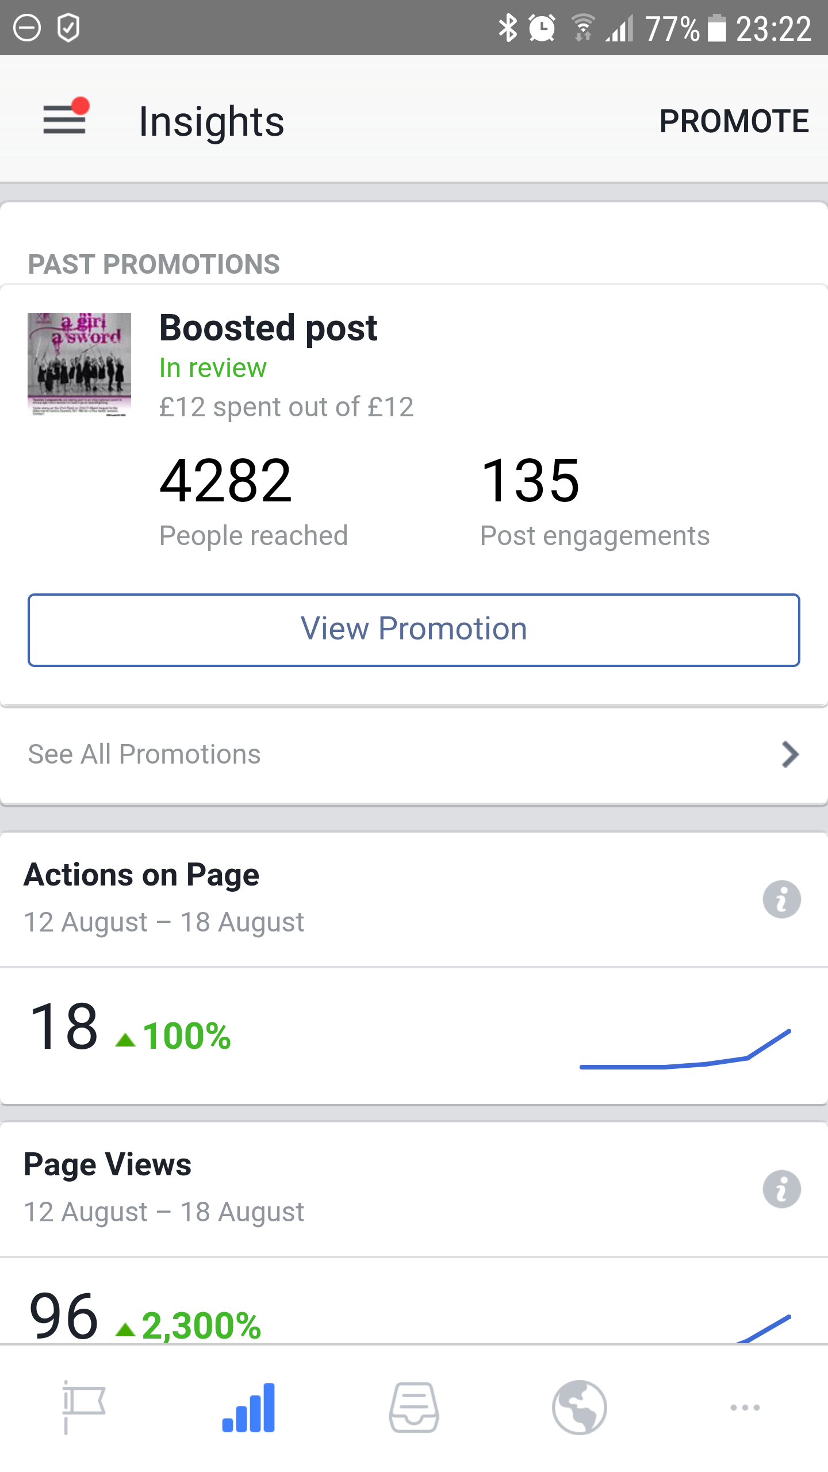Select the Insights bar chart tab
This screenshot has height=1472, width=828.
point(248,1407)
